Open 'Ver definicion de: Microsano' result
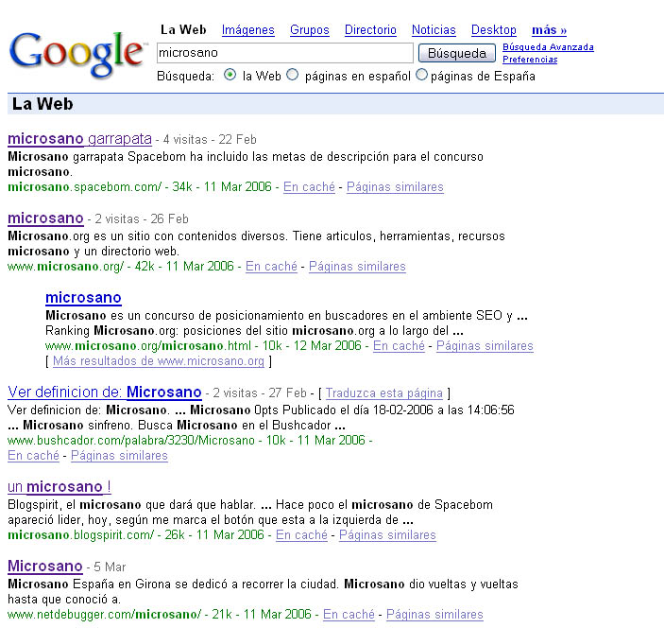 tap(105, 392)
